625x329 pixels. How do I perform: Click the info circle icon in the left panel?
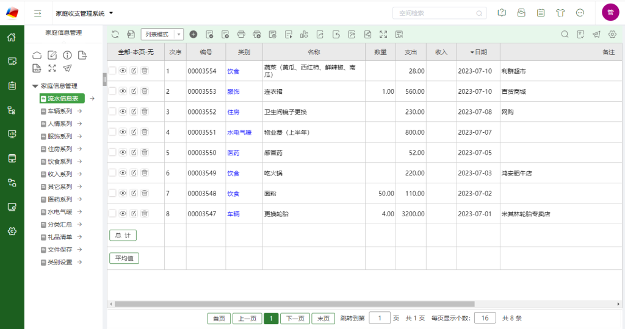tap(67, 55)
